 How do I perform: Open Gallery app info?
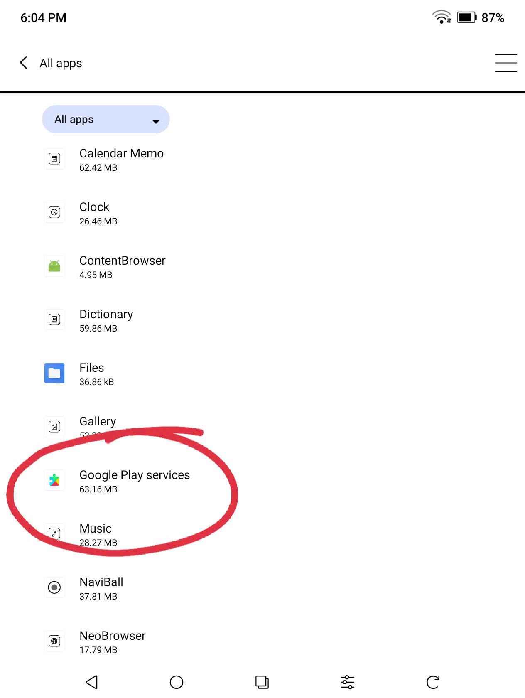pos(262,428)
